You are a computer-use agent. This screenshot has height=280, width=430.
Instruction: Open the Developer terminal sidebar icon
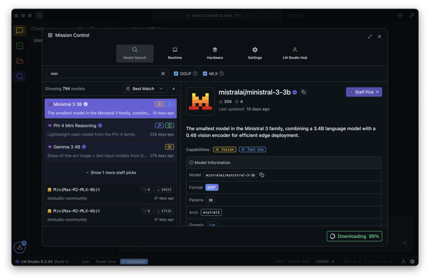(x=19, y=46)
